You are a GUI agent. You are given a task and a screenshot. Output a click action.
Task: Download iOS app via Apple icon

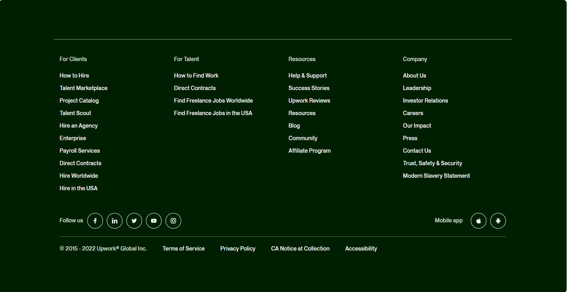[478, 221]
